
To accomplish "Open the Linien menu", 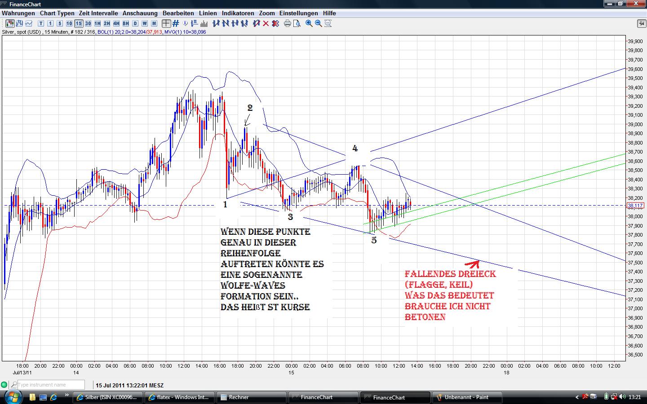I will [x=208, y=13].
